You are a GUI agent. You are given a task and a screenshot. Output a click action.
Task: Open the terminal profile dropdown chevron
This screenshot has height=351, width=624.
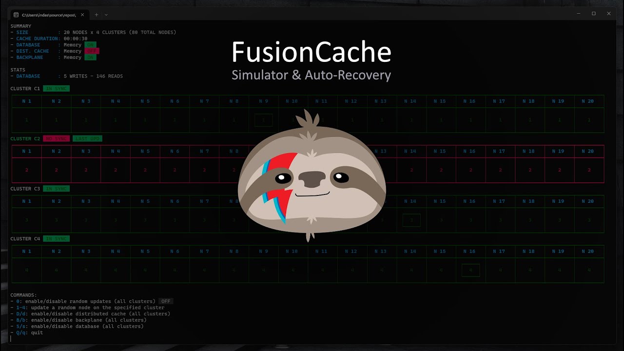pos(106,15)
